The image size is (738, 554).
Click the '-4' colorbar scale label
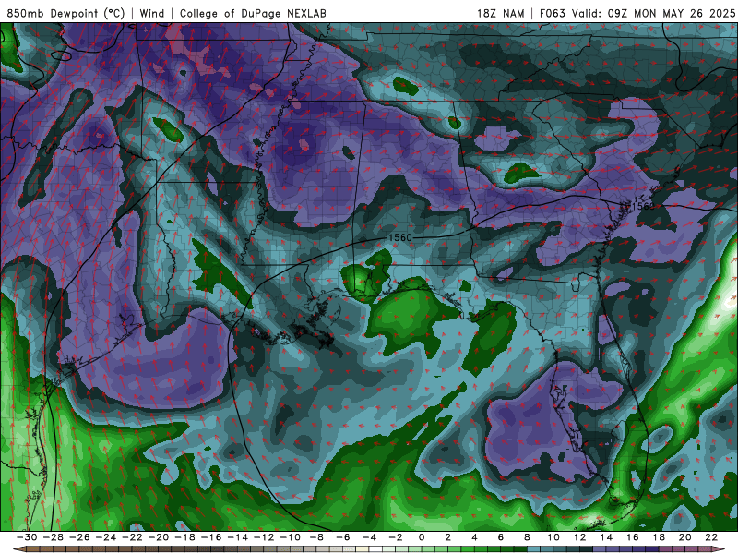point(370,537)
